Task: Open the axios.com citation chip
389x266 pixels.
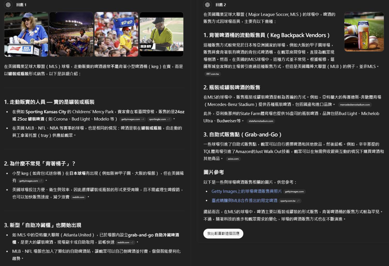Action: 233,159
